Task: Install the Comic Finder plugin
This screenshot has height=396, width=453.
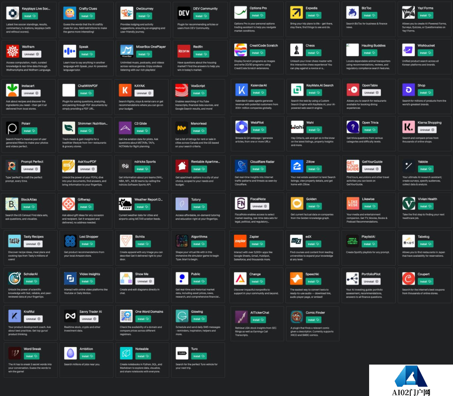Action: (x=313, y=320)
